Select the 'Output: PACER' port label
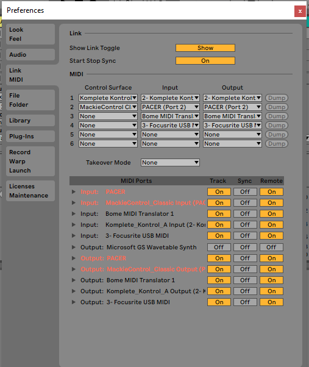This screenshot has width=309, height=367. pyautogui.click(x=103, y=258)
